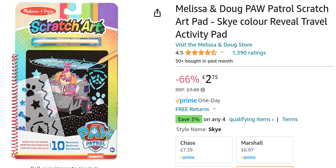Image resolution: width=336 pixels, height=168 pixels.
Task: Open the Terms link
Action: click(290, 119)
